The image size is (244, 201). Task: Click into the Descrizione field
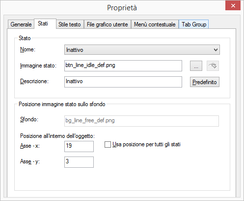coord(123,82)
